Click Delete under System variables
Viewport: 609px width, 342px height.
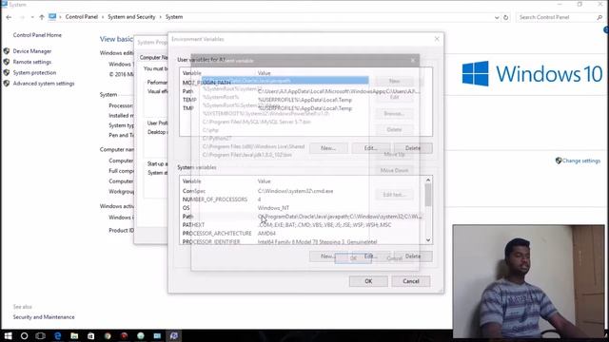[413, 256]
